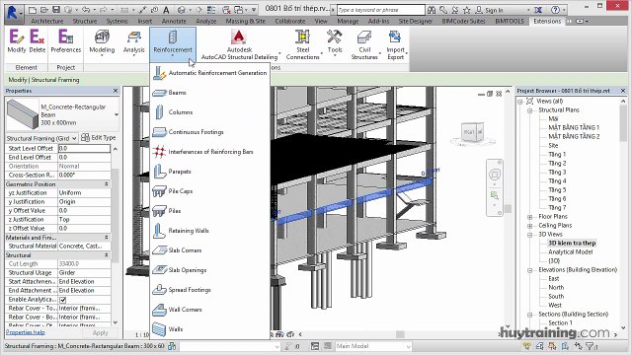Collapse the 3D Views tree node
The image size is (632, 355).
coord(529,235)
